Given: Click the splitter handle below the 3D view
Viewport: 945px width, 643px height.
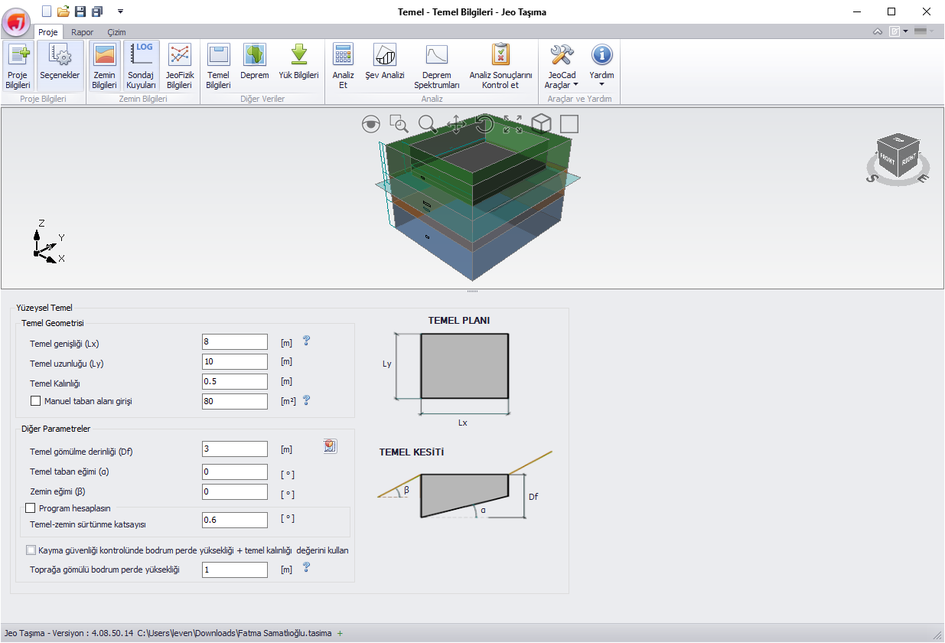Looking at the screenshot, I should click(x=472, y=292).
